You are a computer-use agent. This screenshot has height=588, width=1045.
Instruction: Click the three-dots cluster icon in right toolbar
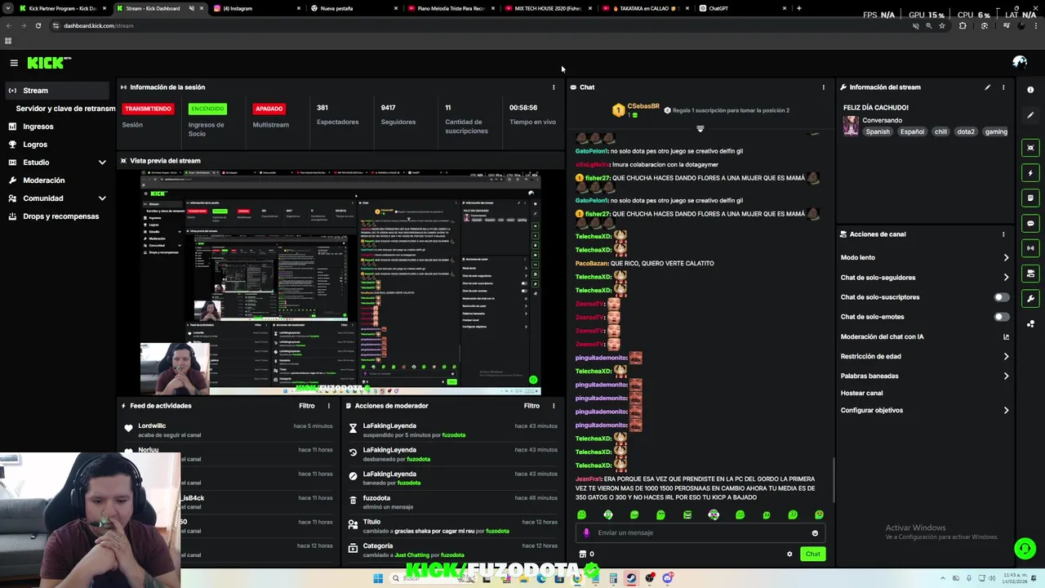(1030, 324)
